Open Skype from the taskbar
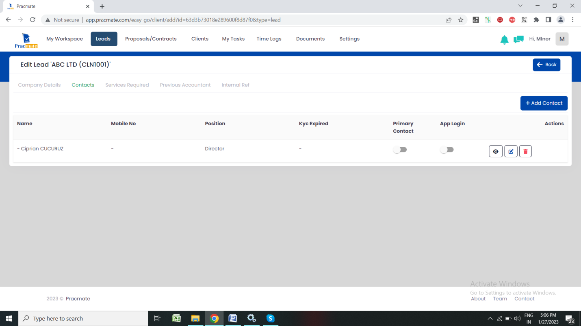581x326 pixels. [270, 318]
